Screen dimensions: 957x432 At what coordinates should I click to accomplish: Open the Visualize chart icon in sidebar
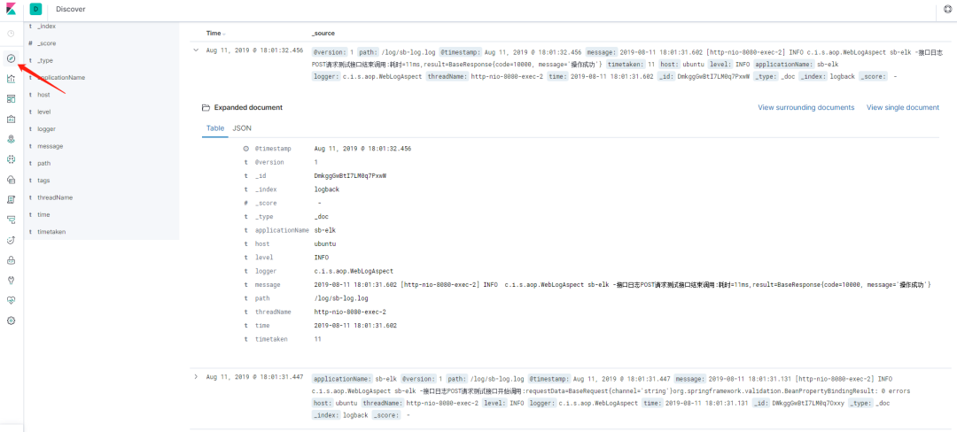click(11, 79)
